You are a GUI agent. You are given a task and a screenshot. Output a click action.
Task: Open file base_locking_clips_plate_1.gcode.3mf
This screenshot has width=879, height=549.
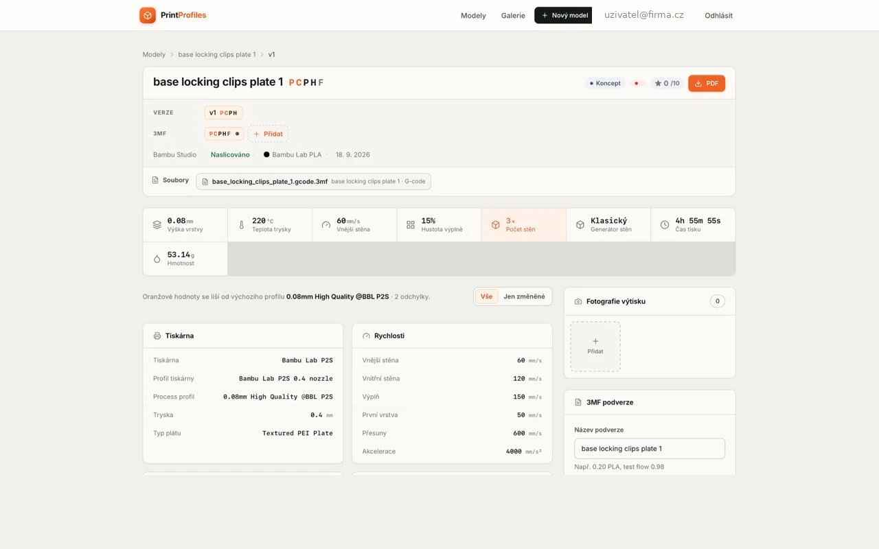tap(313, 181)
